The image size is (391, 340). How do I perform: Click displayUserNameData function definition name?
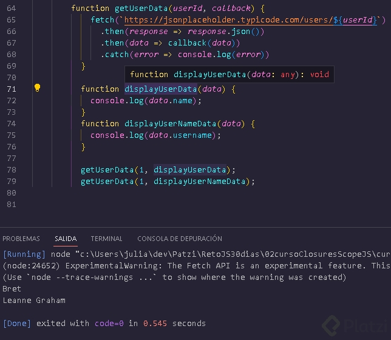click(171, 124)
